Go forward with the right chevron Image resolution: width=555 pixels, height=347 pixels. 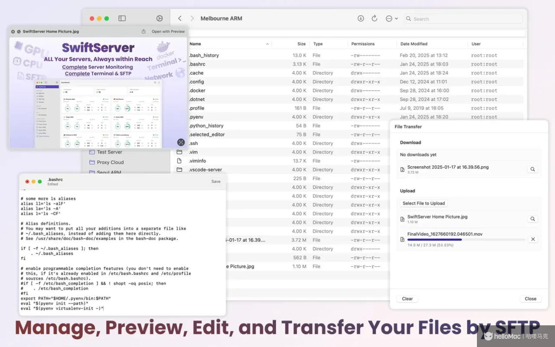tap(192, 19)
